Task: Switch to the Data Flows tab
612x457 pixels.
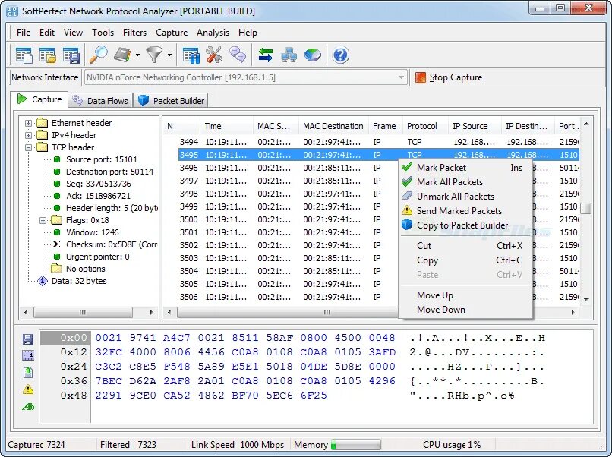Action: click(x=100, y=101)
